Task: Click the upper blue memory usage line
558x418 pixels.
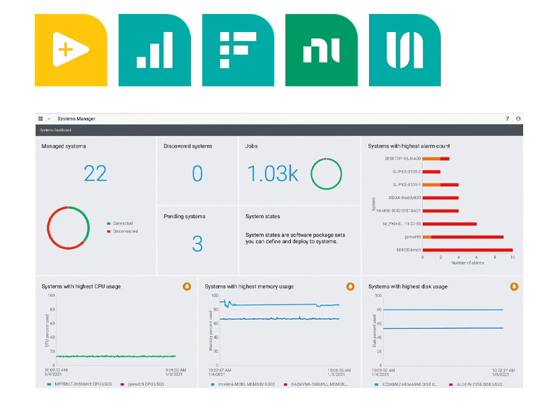Action: (x=281, y=304)
